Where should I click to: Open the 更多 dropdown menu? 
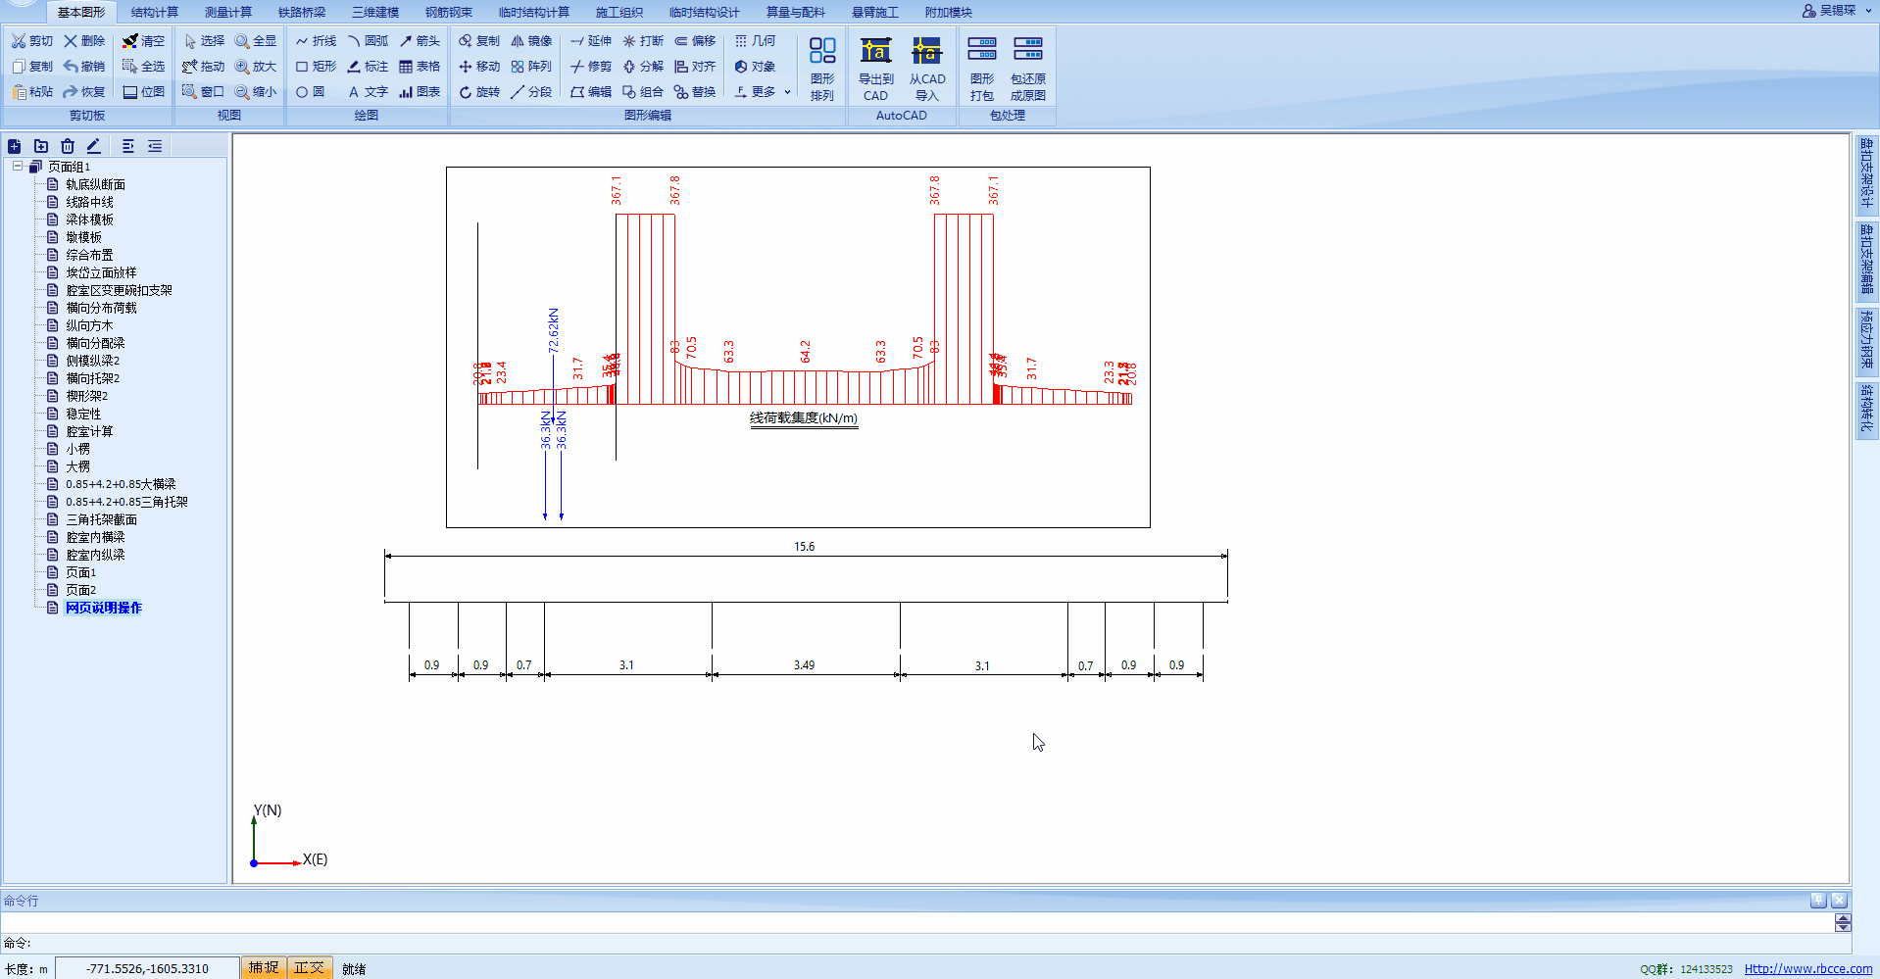763,92
